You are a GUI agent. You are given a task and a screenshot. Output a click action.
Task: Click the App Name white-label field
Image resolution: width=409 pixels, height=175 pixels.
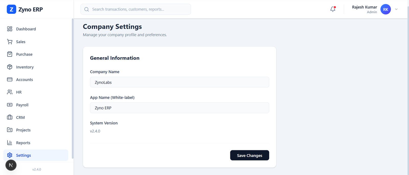179,108
